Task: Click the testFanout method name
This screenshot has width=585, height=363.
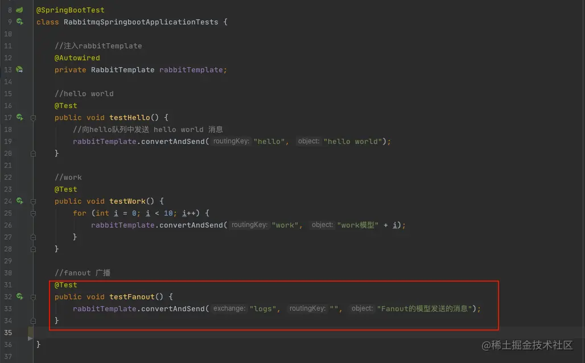Action: (x=131, y=296)
